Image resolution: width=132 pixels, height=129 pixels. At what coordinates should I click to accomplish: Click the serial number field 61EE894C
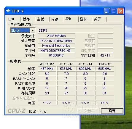tap(56, 55)
